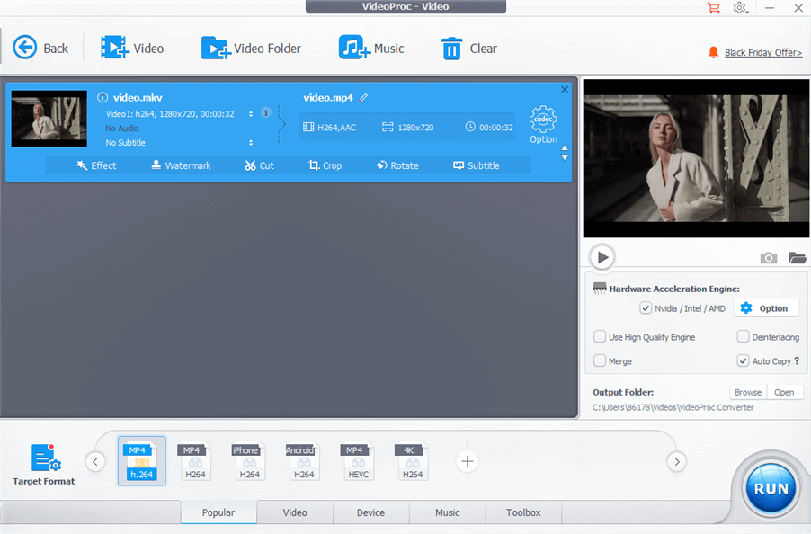Select the 4K H264 preset
The image size is (811, 534).
[x=412, y=460]
